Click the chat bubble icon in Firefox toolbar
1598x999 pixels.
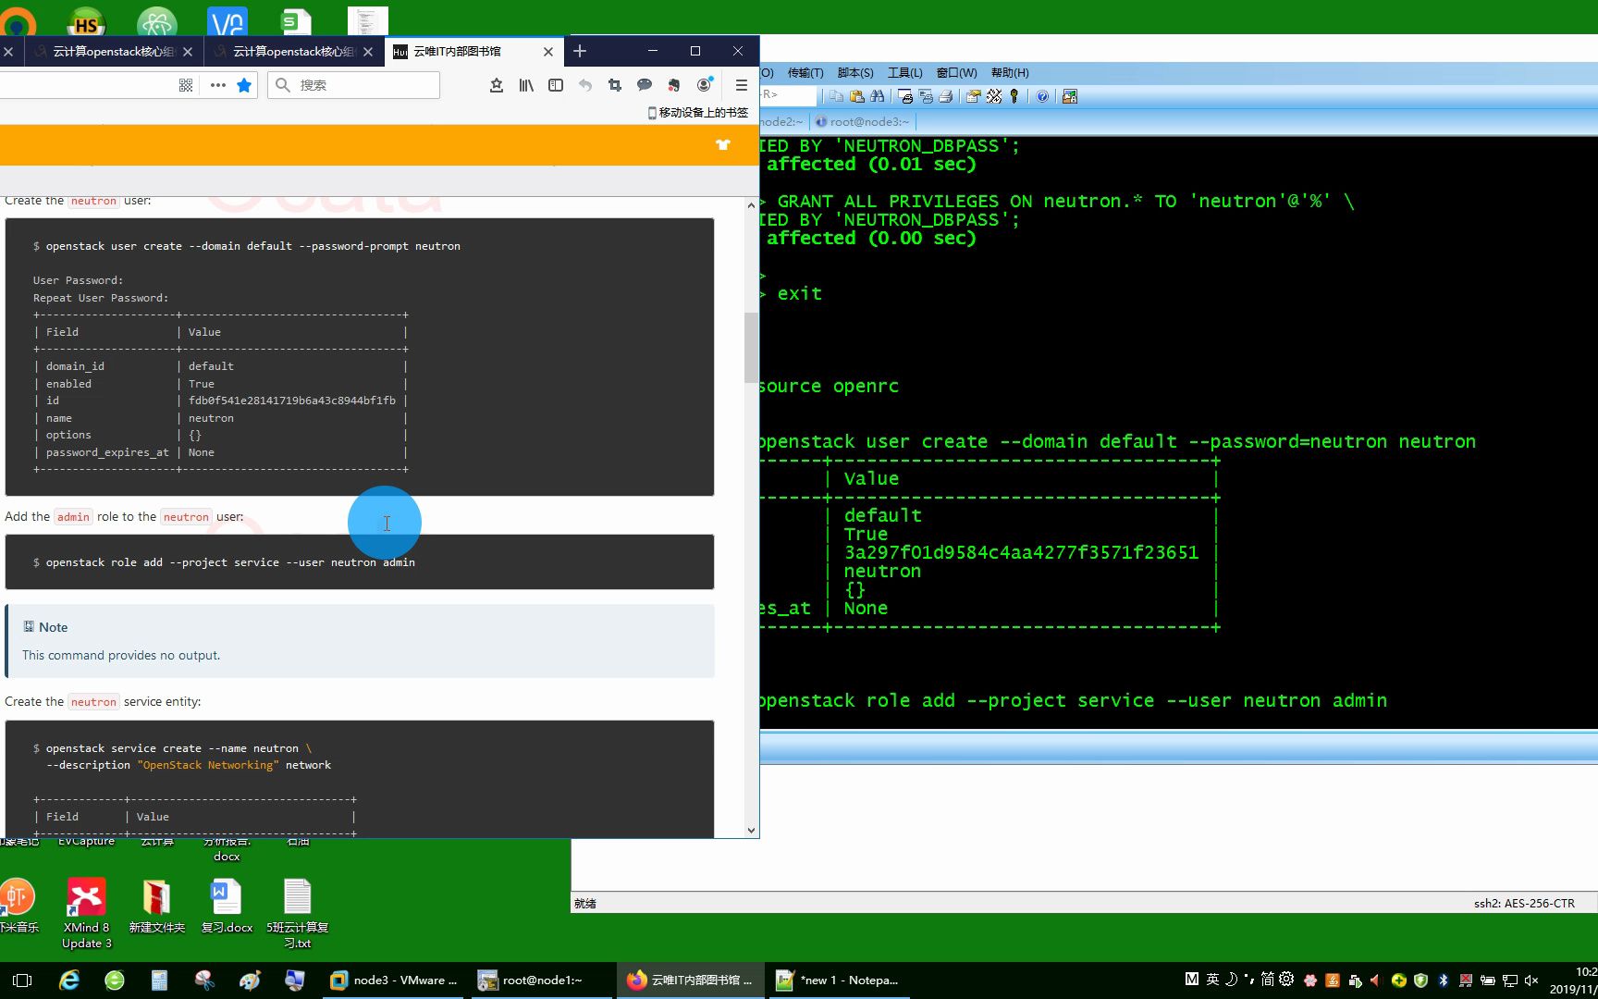pyautogui.click(x=645, y=85)
